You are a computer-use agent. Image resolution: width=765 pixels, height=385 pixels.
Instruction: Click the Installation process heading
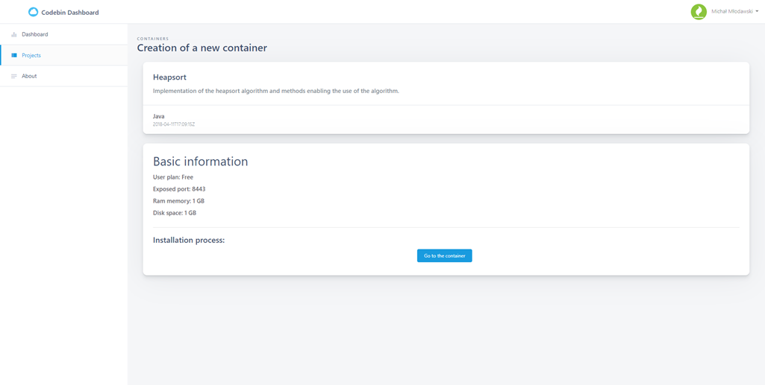point(189,241)
